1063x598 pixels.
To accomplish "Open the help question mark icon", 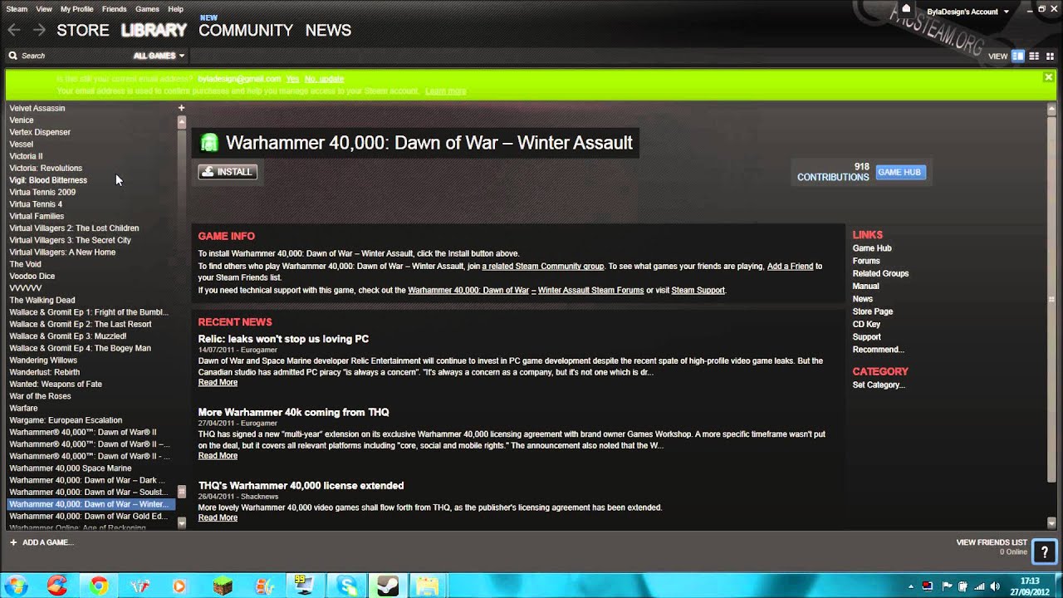I will pyautogui.click(x=1045, y=551).
